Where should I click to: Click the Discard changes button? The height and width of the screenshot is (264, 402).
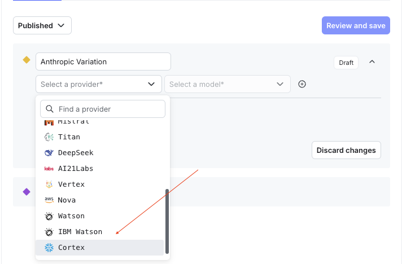346,151
